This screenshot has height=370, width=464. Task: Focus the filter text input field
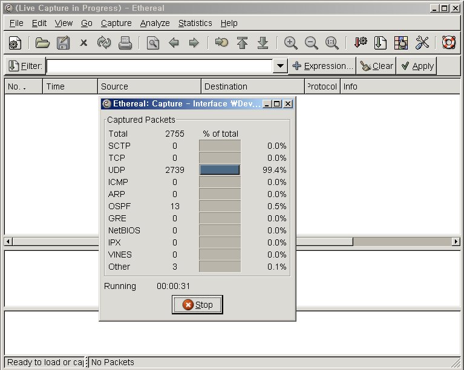click(x=160, y=66)
